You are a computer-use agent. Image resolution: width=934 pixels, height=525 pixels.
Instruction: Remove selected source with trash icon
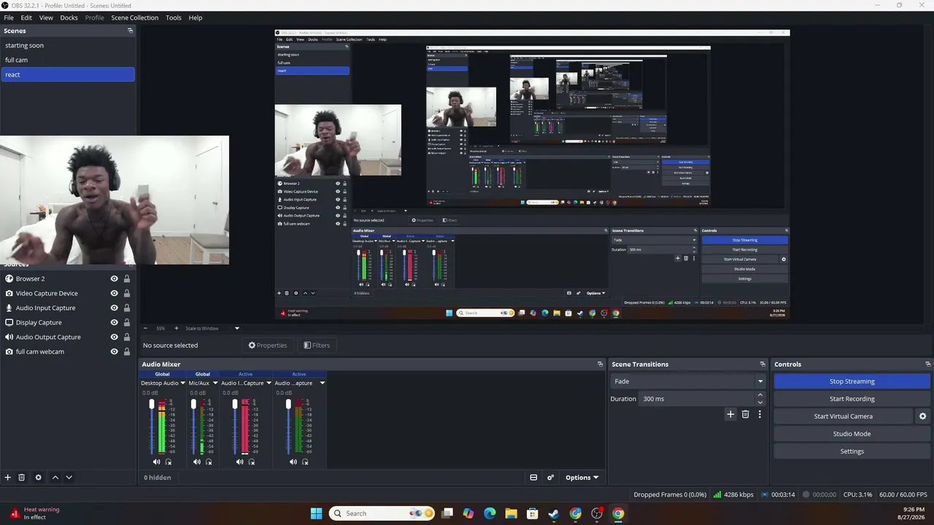click(x=22, y=478)
